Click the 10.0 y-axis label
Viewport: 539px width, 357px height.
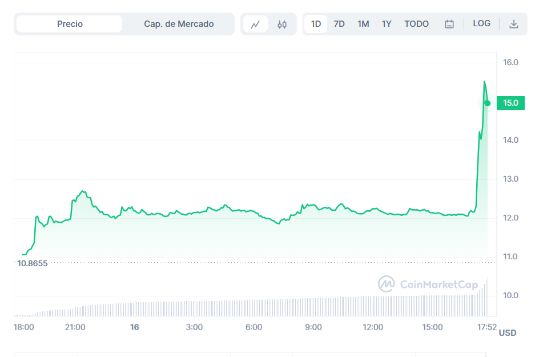pyautogui.click(x=510, y=295)
